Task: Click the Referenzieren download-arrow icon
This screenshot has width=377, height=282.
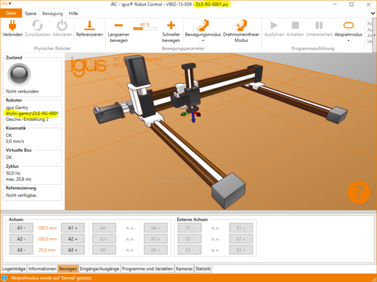Action: click(x=89, y=25)
